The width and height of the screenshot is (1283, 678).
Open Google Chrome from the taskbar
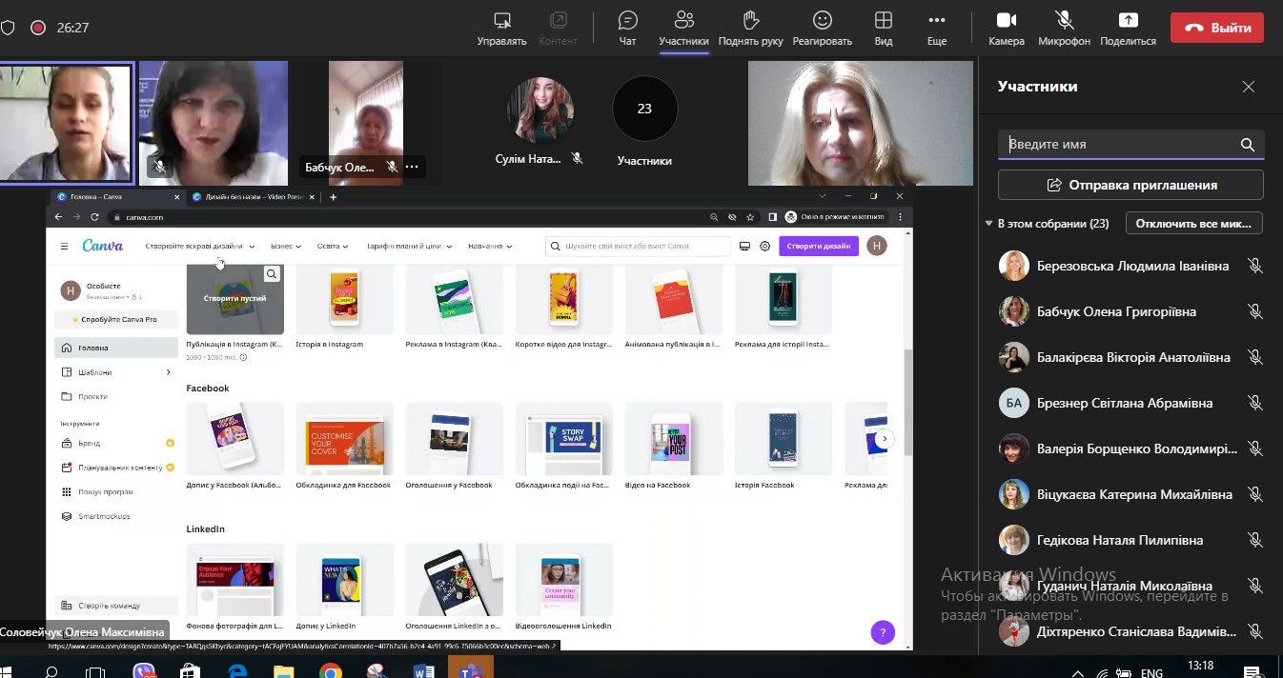(x=331, y=672)
